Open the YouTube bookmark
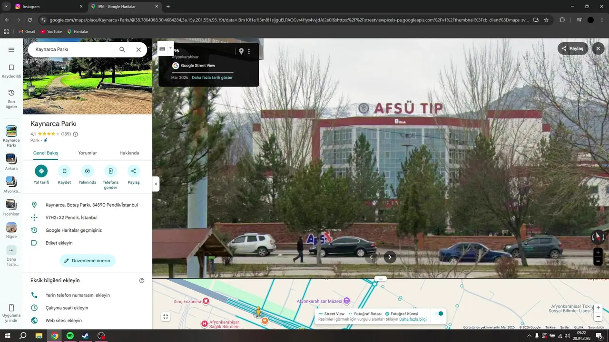This screenshot has width=609, height=342. [51, 31]
